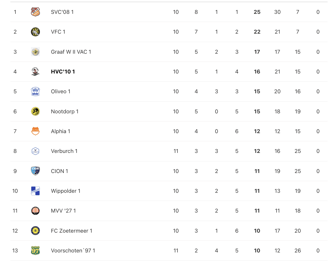Click the Voorschoten '97 green badge
336x263 pixels.
35,251
